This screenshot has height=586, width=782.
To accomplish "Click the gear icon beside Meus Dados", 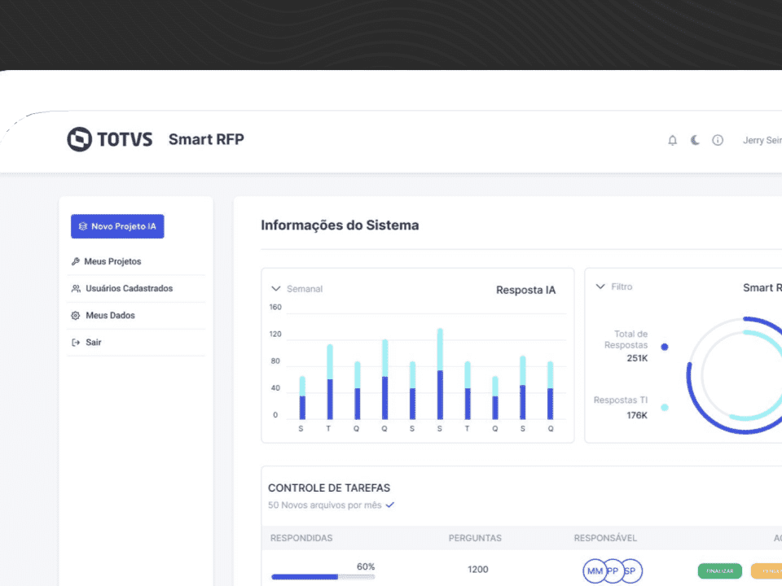I will [x=75, y=316].
